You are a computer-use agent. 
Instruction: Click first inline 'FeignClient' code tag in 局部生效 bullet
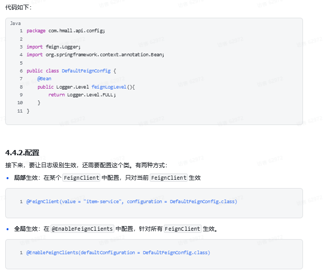[82, 178]
